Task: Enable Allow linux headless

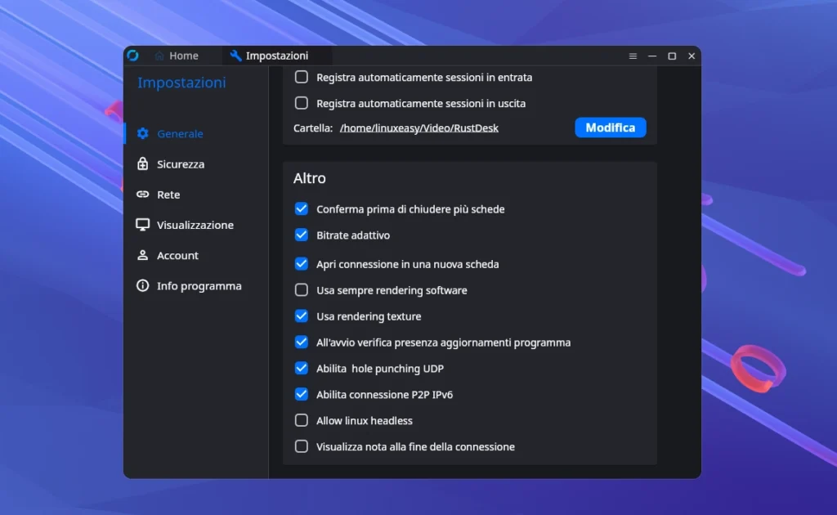Action: pos(301,420)
